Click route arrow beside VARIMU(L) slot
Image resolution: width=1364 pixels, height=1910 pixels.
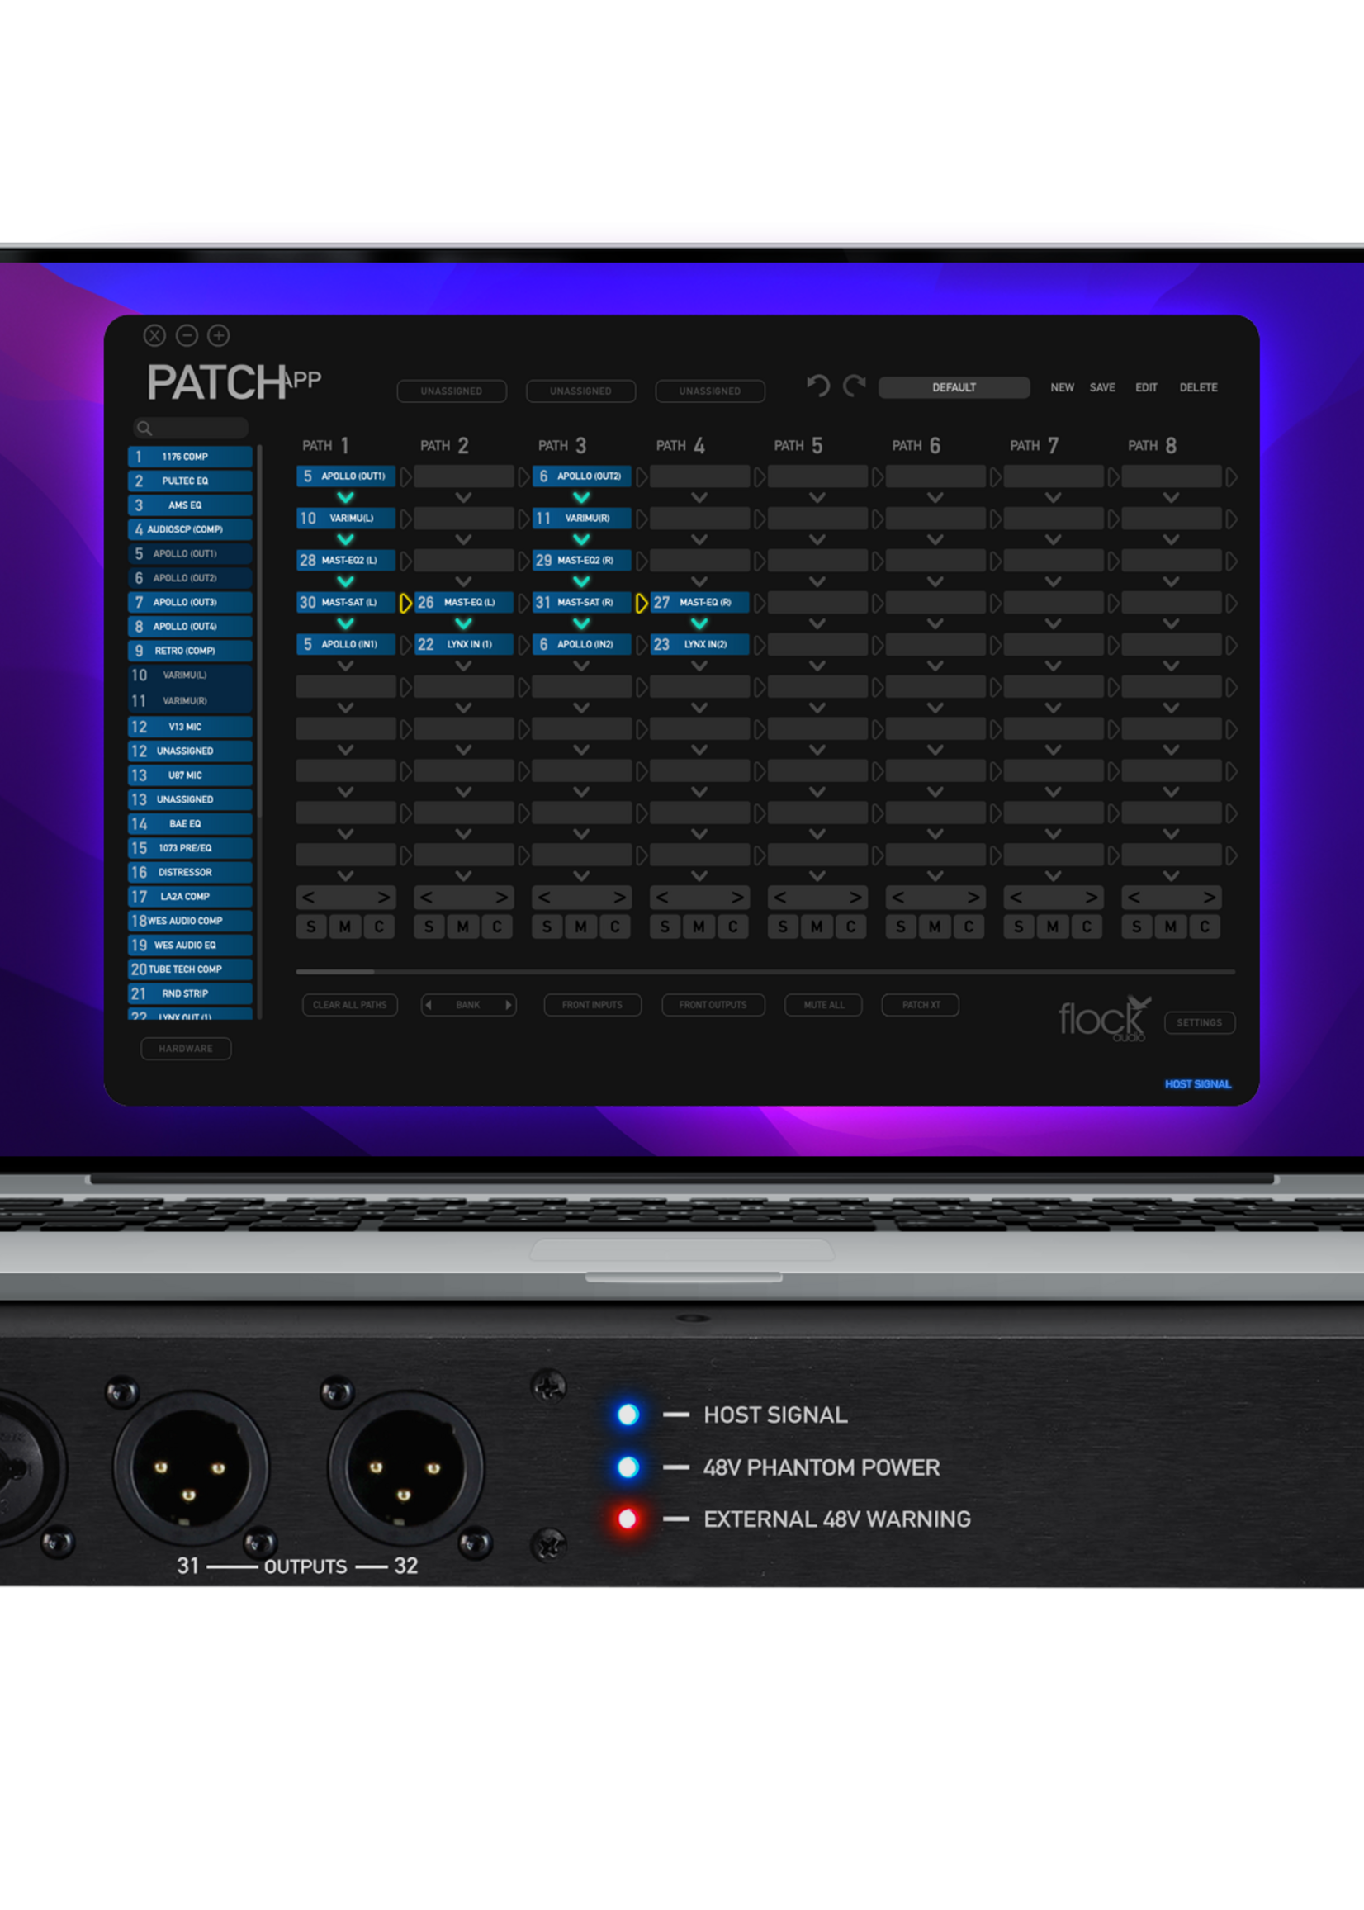coord(405,519)
